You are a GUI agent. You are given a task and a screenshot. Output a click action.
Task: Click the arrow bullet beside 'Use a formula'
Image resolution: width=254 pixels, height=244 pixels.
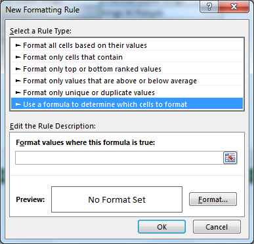click(18, 104)
